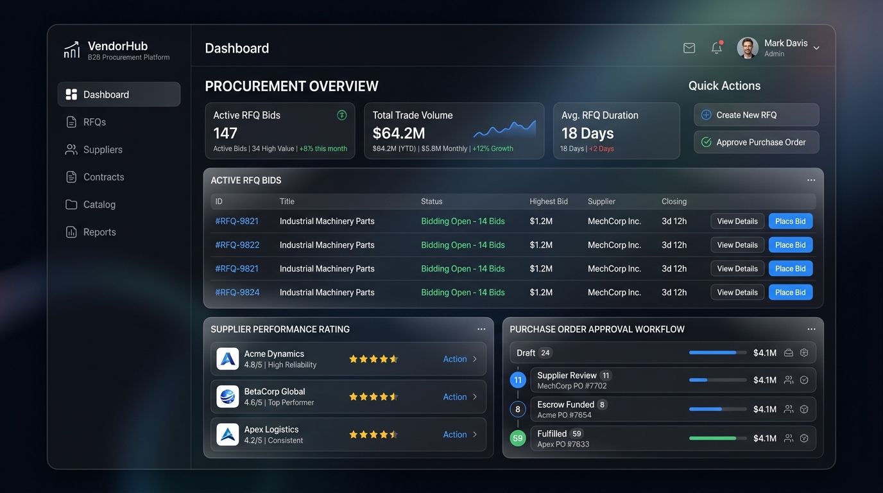The image size is (883, 493).
Task: Click the Action link for Apex Logistics
Action: coord(455,435)
